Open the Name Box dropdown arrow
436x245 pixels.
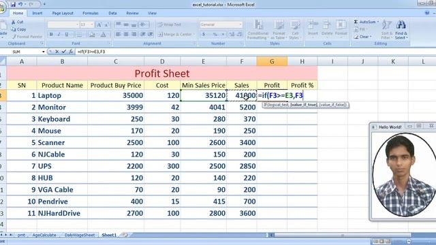pos(44,52)
